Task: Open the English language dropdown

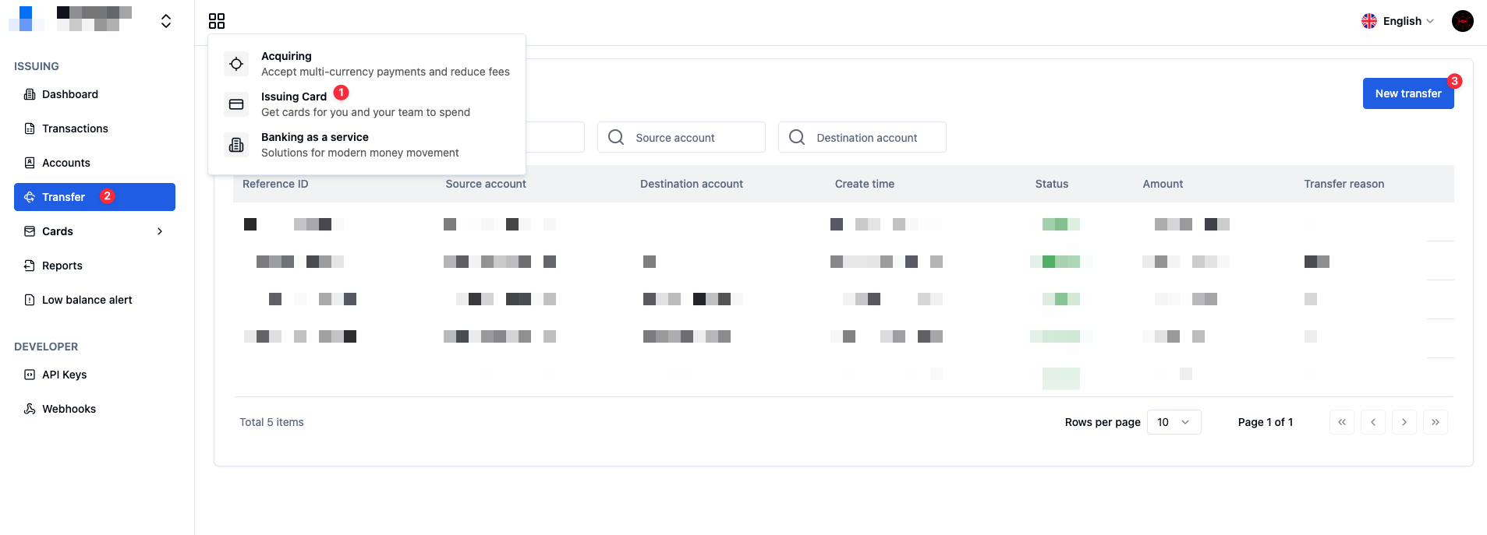Action: coord(1397,21)
